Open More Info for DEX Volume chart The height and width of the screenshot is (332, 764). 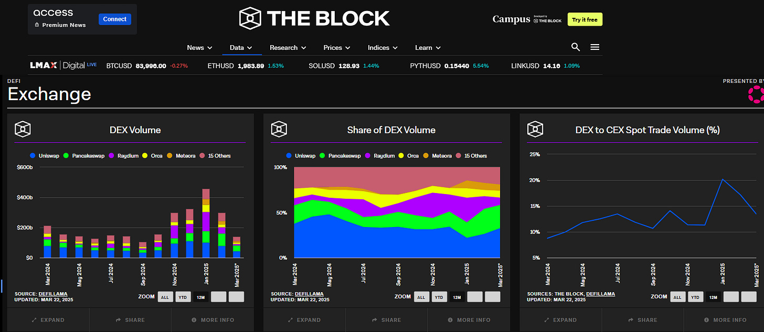(213, 320)
